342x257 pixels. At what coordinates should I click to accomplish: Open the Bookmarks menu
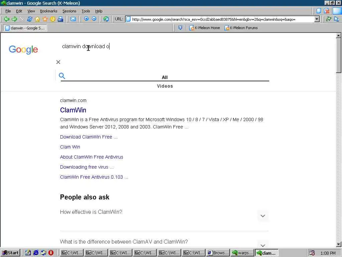click(x=49, y=11)
